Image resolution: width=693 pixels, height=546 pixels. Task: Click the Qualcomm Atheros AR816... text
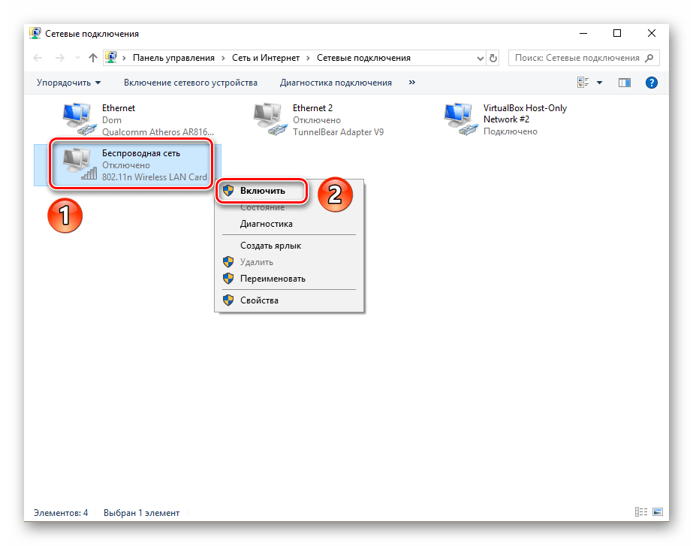(158, 131)
